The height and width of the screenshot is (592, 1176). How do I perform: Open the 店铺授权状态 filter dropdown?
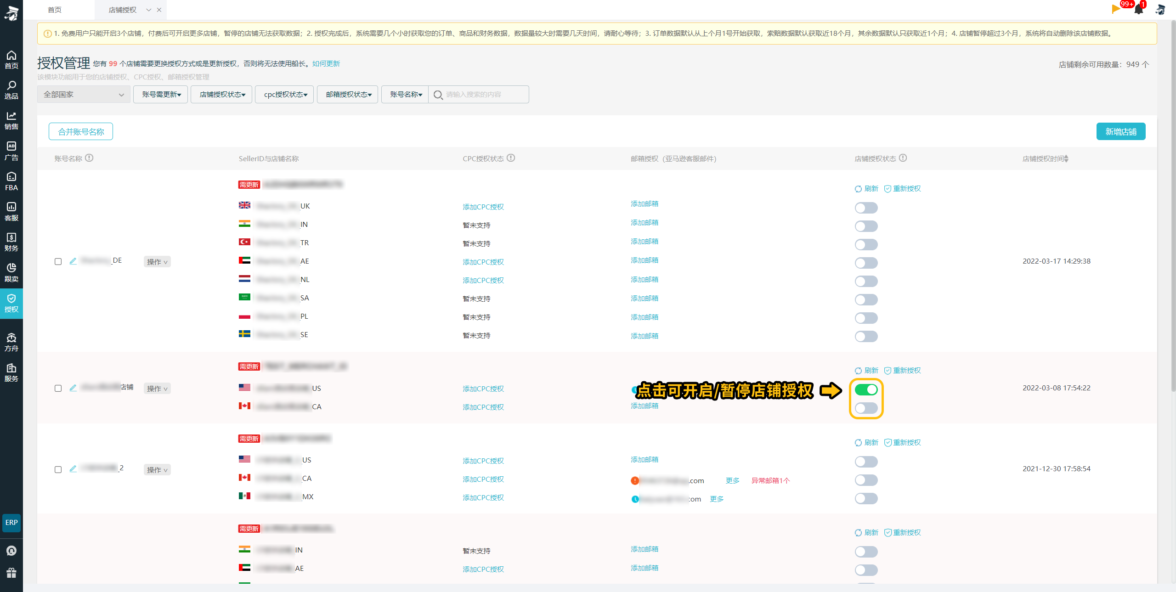[221, 94]
